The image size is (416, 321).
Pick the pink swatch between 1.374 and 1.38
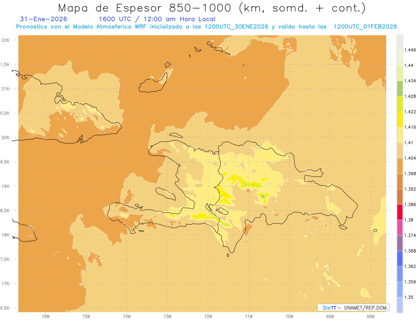400,228
